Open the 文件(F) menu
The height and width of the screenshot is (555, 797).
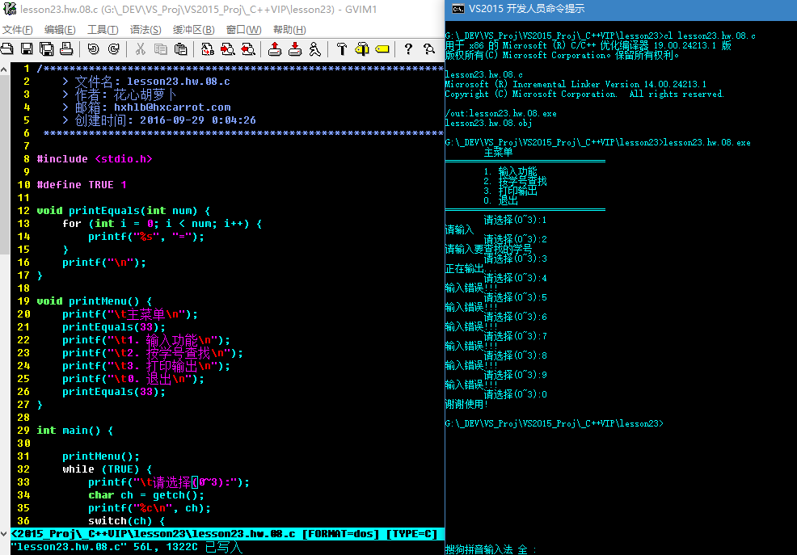pyautogui.click(x=17, y=30)
